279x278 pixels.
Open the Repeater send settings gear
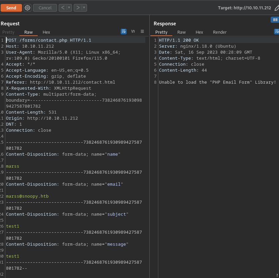(27, 8)
